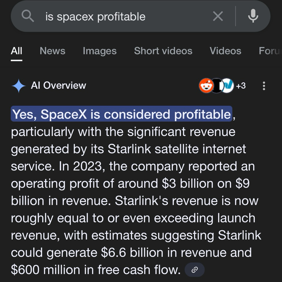Click the AI Overview sparkle icon
This screenshot has height=282, width=282.
point(19,86)
